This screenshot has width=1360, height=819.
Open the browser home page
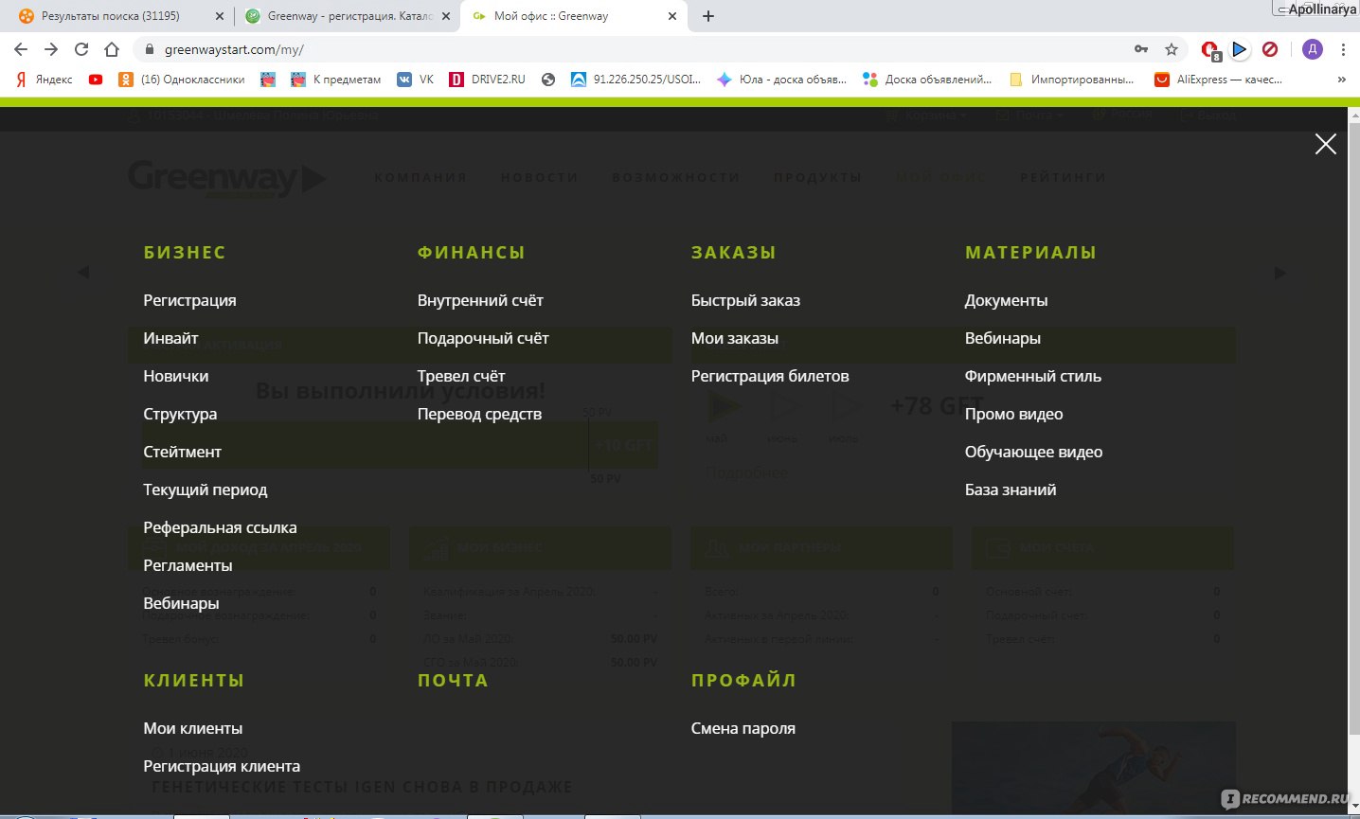tap(112, 49)
